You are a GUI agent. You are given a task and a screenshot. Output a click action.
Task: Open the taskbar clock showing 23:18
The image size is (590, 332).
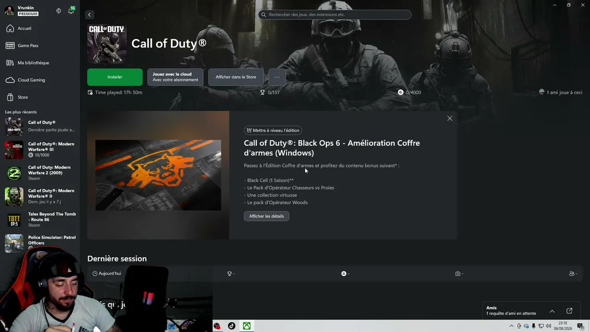click(x=563, y=326)
